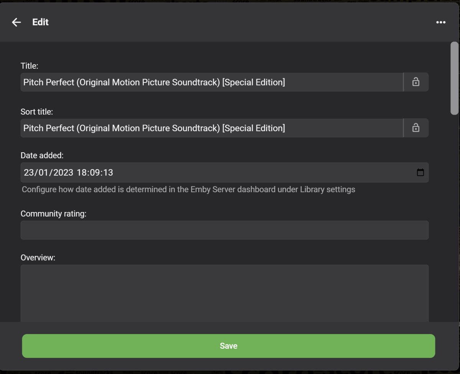The image size is (460, 374).
Task: Go back using the left arrow
Action: point(16,22)
